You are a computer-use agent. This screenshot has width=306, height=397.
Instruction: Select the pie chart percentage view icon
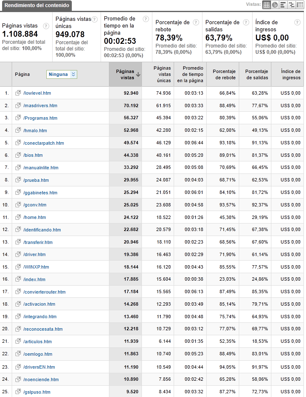click(275, 5)
